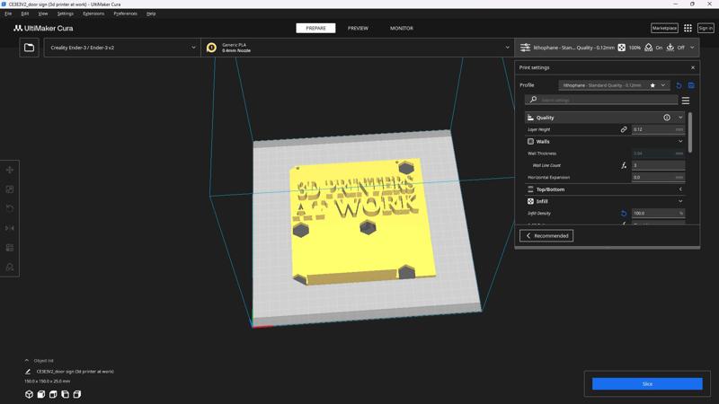Image resolution: width=719 pixels, height=404 pixels.
Task: Reset profile changes with blue undo arrow
Action: (x=679, y=85)
